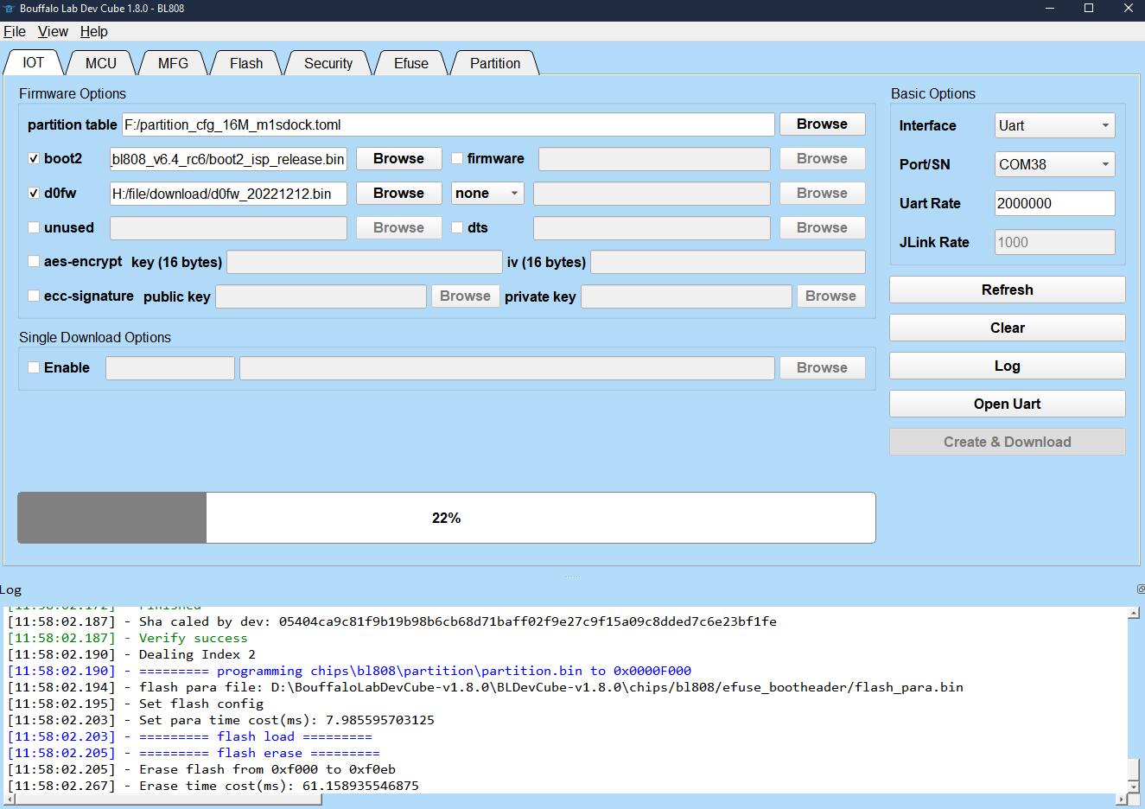Enable the ecc-signature checkbox
Screen dimensions: 1145x809
click(34, 296)
